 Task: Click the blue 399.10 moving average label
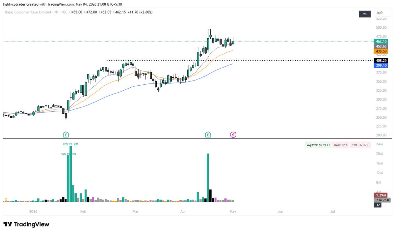(x=381, y=66)
